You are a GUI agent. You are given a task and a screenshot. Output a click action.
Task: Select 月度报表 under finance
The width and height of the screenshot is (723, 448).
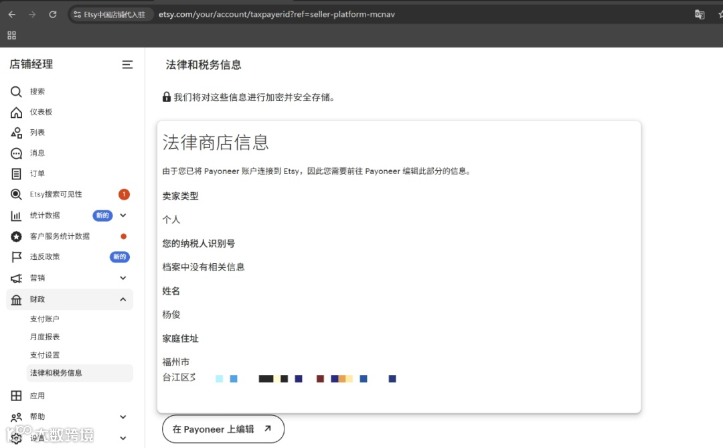(x=45, y=338)
